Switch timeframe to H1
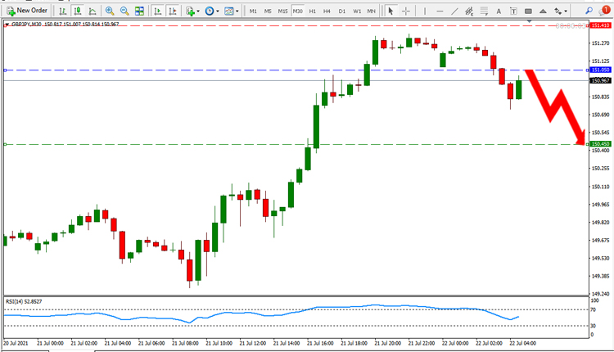This screenshot has height=352, width=614. [312, 11]
